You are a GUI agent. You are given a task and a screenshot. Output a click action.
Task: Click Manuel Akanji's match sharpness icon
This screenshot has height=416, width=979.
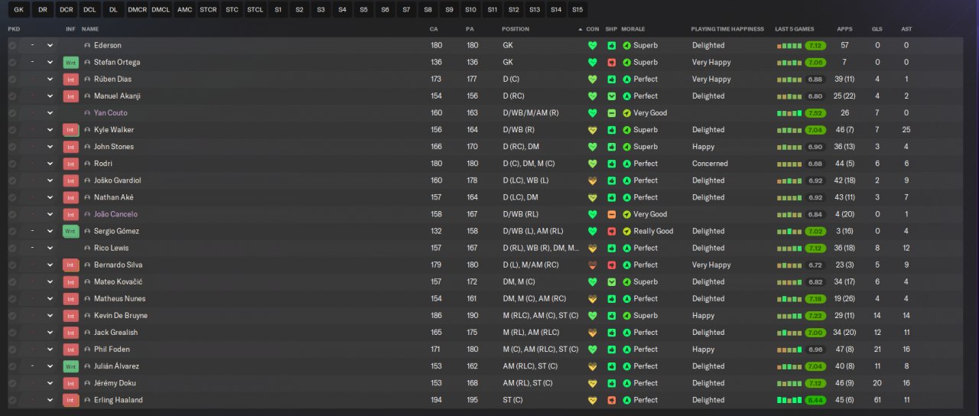[x=611, y=96]
